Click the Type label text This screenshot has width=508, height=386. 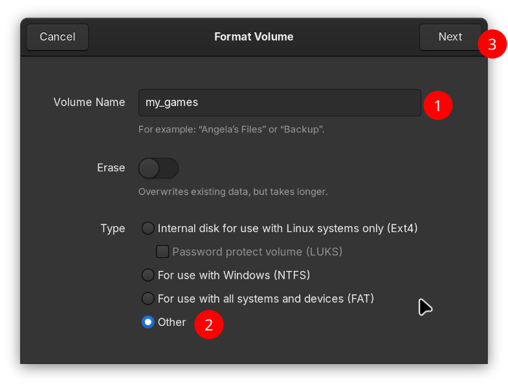tap(113, 228)
